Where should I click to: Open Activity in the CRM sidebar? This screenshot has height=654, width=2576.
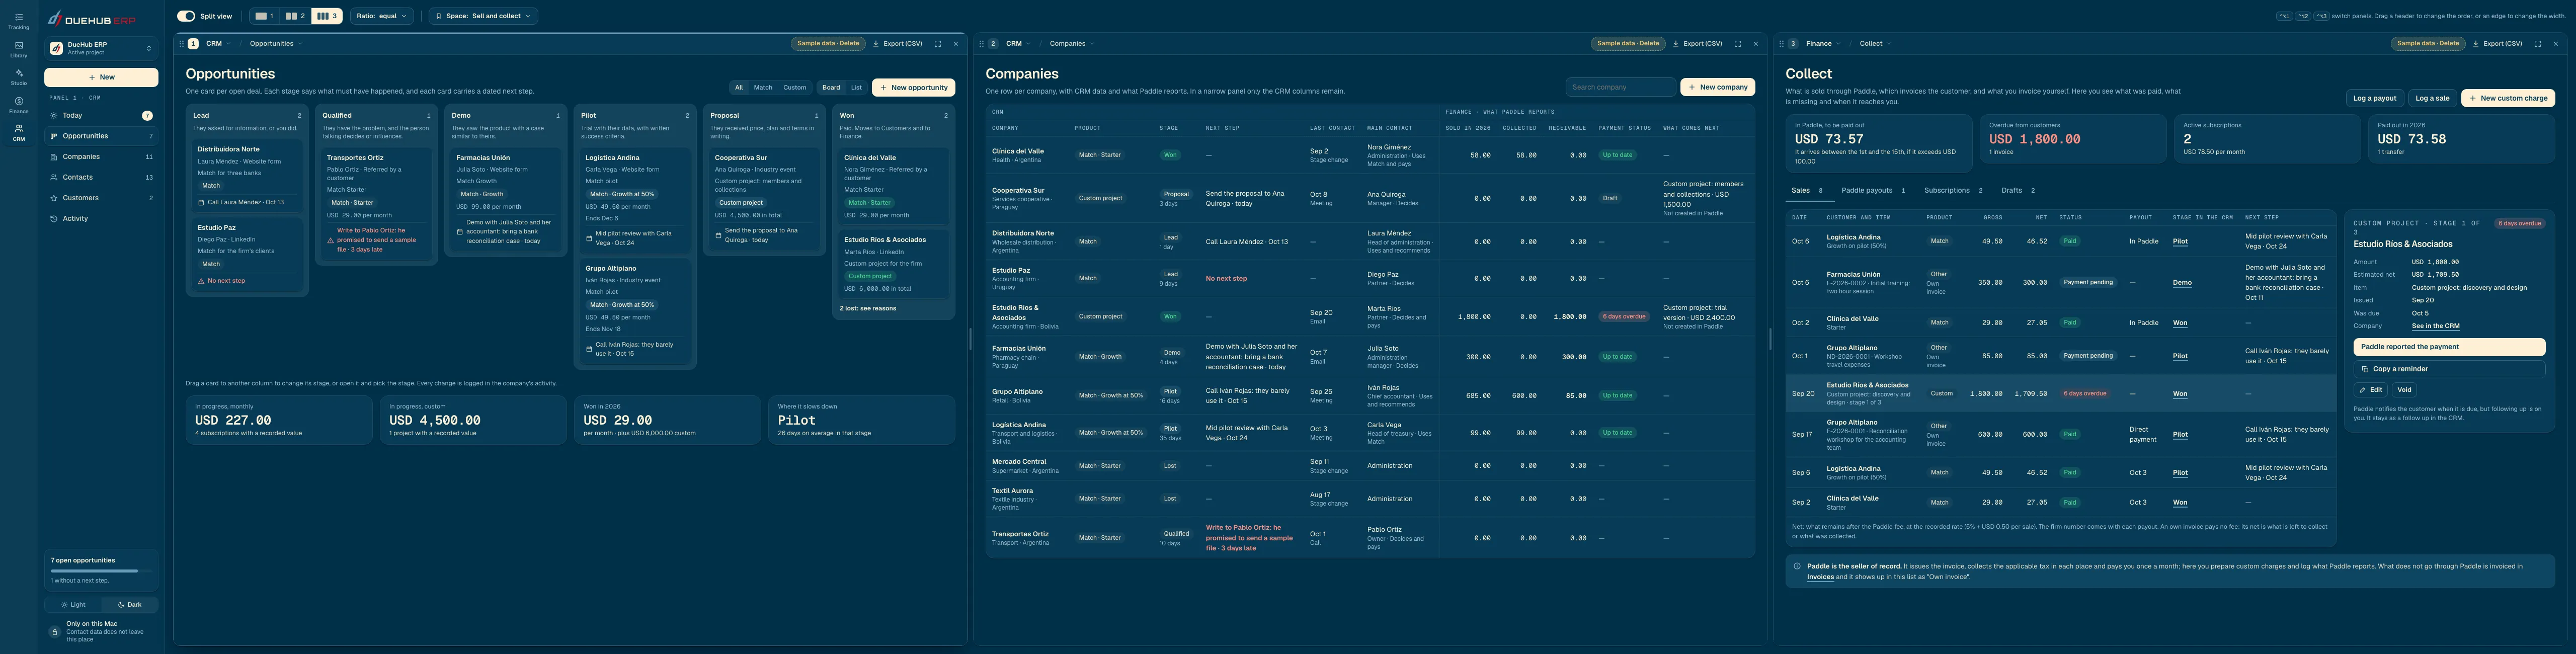point(101,219)
